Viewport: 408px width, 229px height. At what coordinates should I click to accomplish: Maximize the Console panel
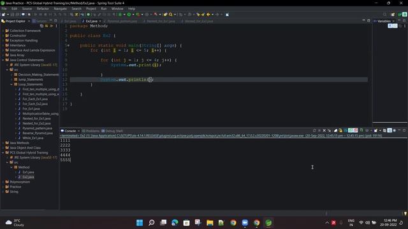[x=404, y=130]
